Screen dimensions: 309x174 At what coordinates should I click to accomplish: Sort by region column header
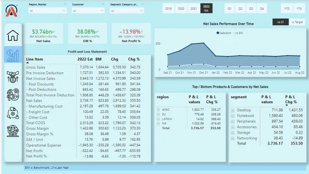pos(163,97)
